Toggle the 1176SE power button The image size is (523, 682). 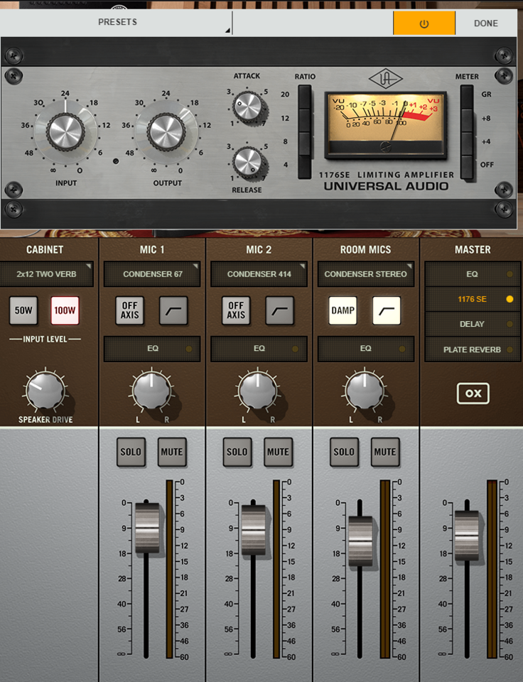pyautogui.click(x=424, y=23)
